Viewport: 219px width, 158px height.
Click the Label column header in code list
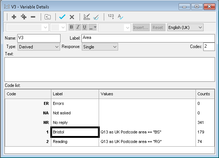pyautogui.click(x=75, y=94)
